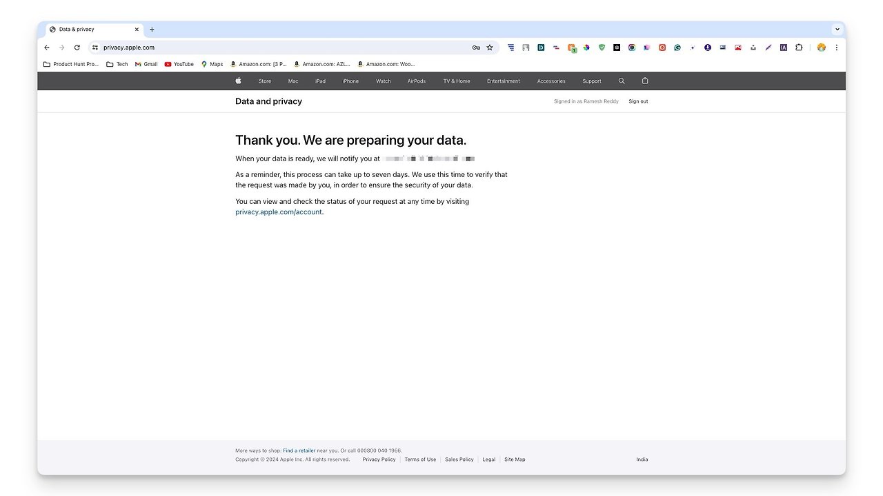Open the Entertainment menu

pos(504,81)
